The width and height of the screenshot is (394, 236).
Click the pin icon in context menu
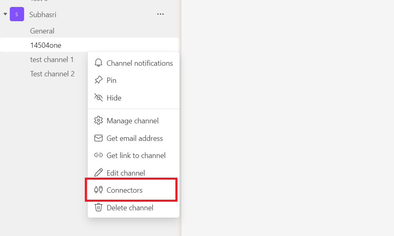coord(98,80)
